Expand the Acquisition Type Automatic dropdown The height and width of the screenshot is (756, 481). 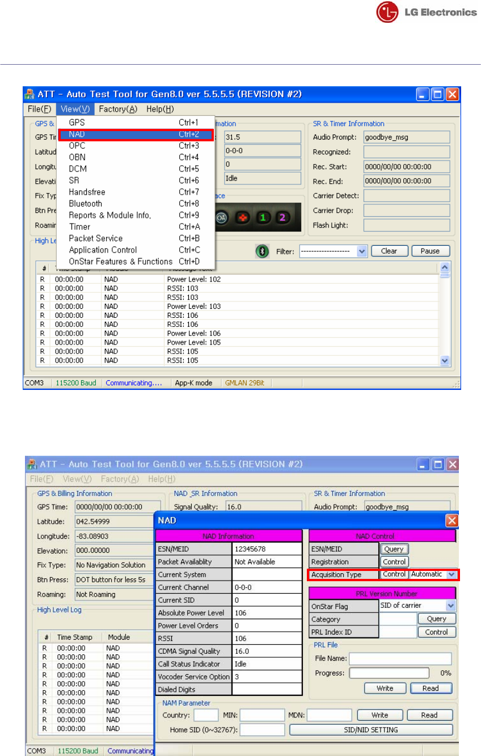click(433, 574)
